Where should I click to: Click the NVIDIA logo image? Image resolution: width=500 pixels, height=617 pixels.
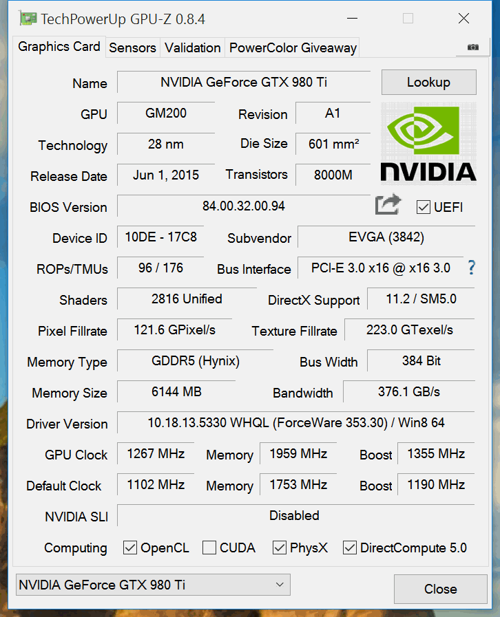click(x=428, y=142)
